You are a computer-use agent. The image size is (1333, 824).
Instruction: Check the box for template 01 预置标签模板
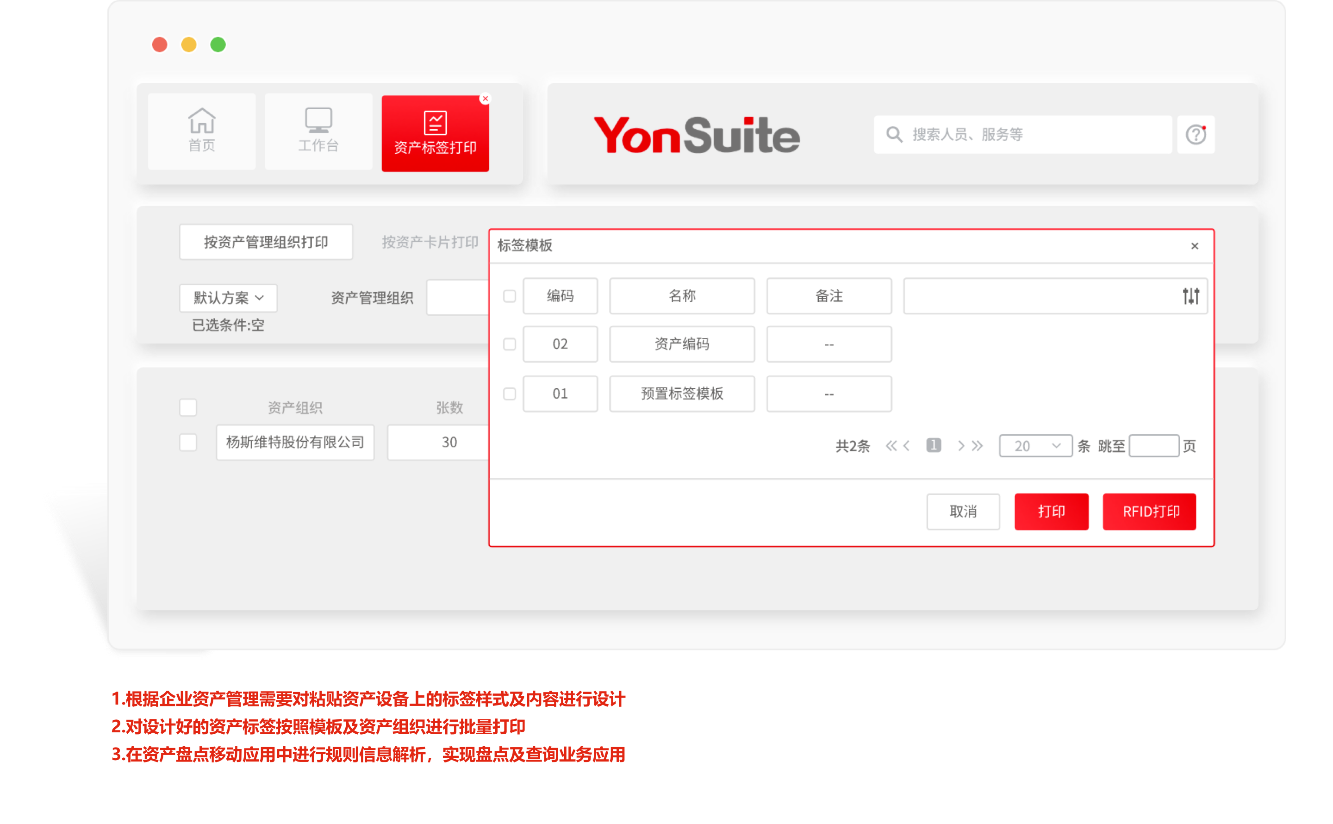coord(509,393)
